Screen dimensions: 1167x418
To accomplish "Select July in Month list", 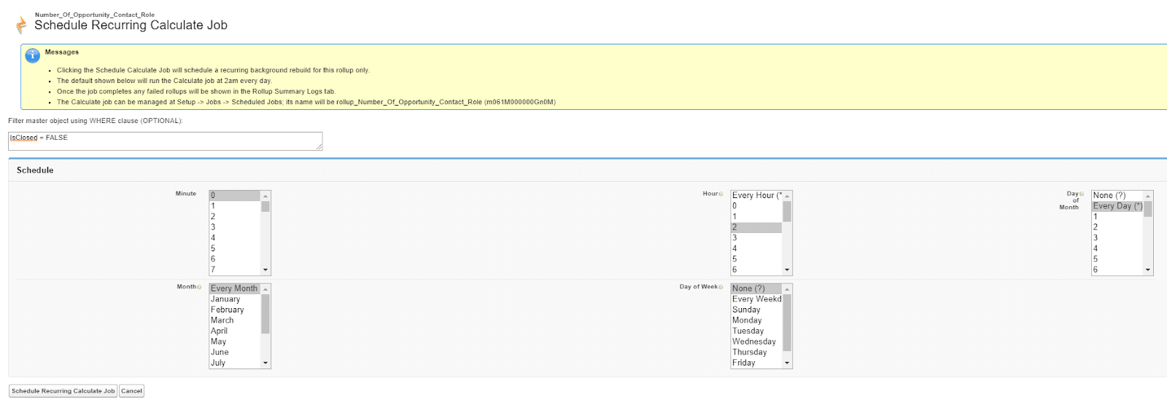I will pos(234,363).
